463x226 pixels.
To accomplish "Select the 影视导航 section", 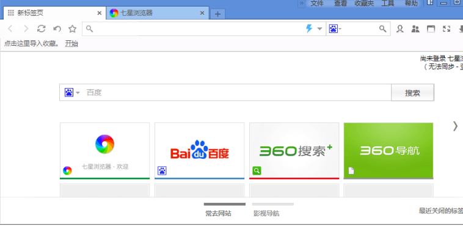I will 266,213.
